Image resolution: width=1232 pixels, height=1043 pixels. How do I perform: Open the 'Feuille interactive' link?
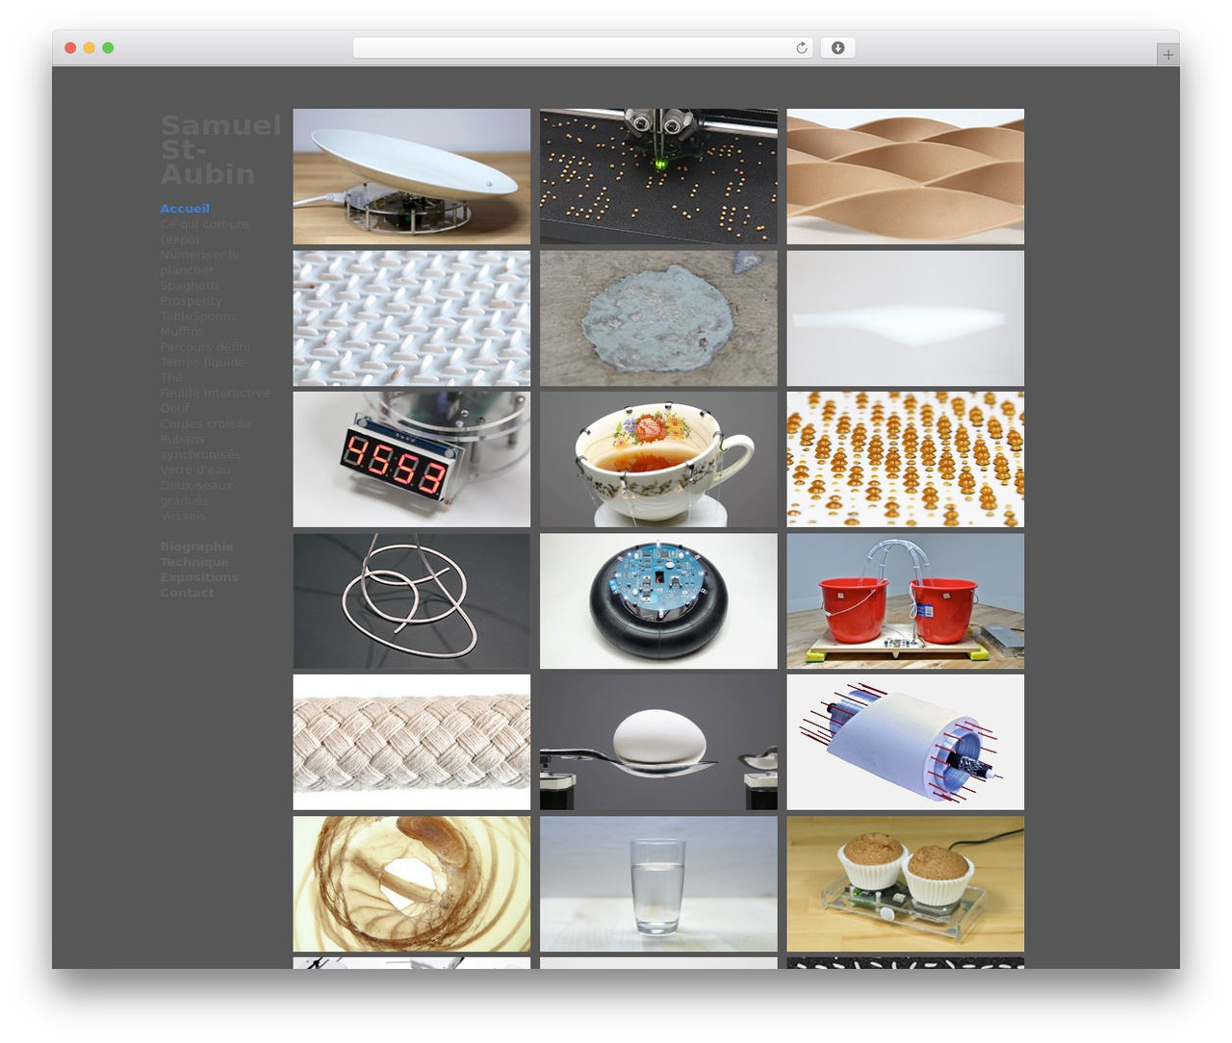tap(215, 393)
